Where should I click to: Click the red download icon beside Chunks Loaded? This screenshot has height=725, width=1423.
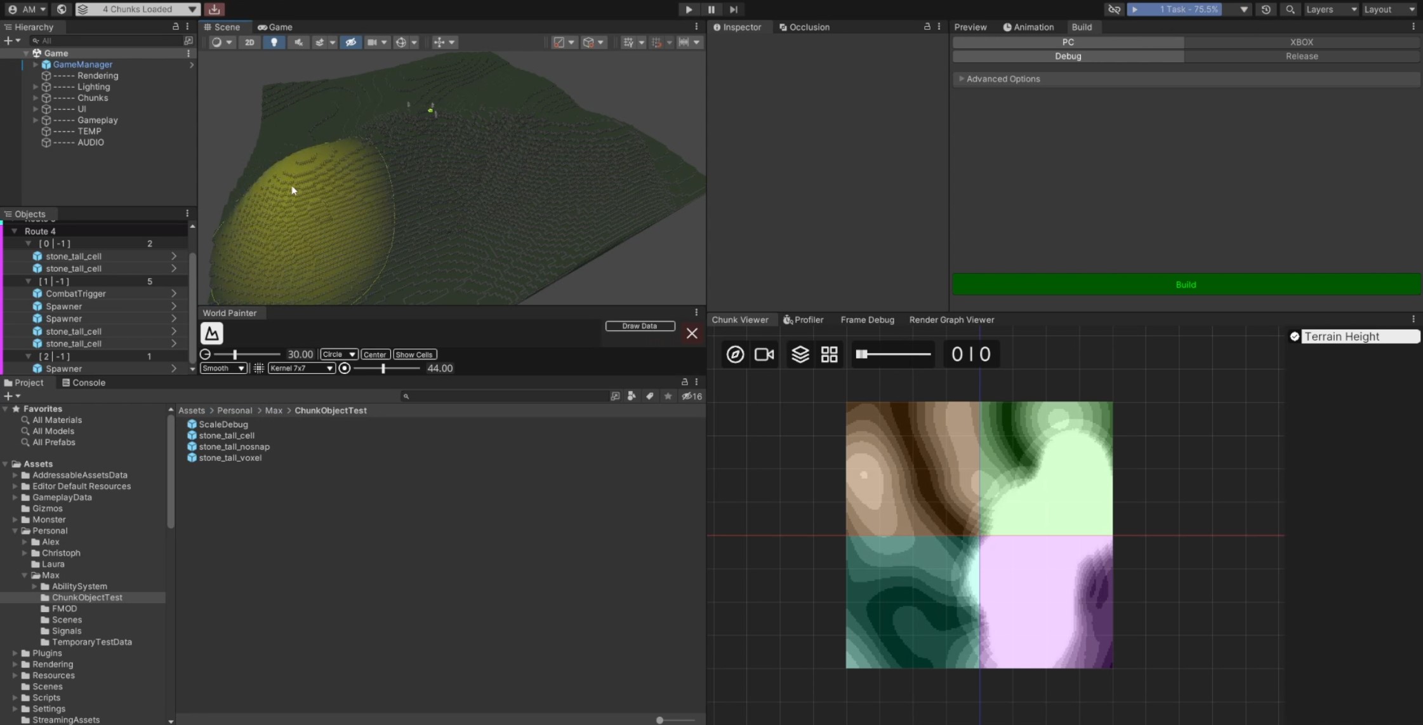(x=215, y=10)
